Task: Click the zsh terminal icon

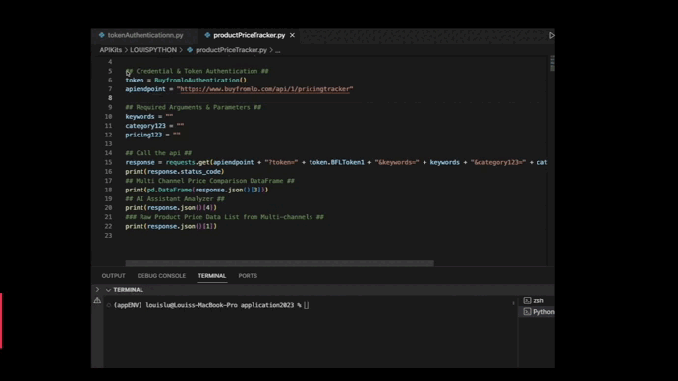Action: click(527, 300)
